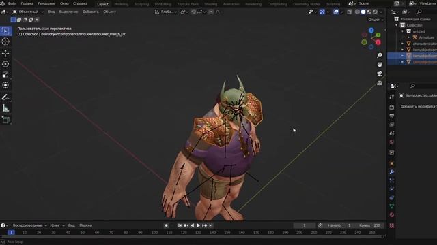Toggle viewport overlays visibility
The width and height of the screenshot is (437, 245).
pyautogui.click(x=336, y=12)
